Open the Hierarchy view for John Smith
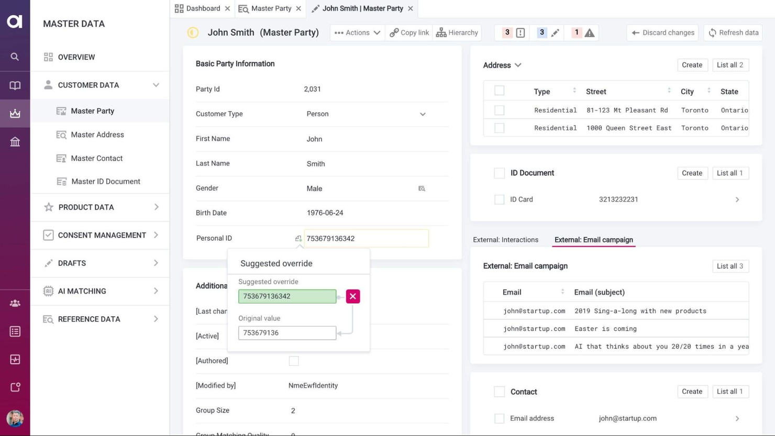This screenshot has height=436, width=775. [x=457, y=32]
